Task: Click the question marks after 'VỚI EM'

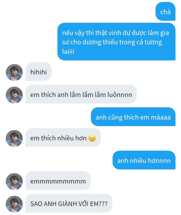Action: pos(103,204)
